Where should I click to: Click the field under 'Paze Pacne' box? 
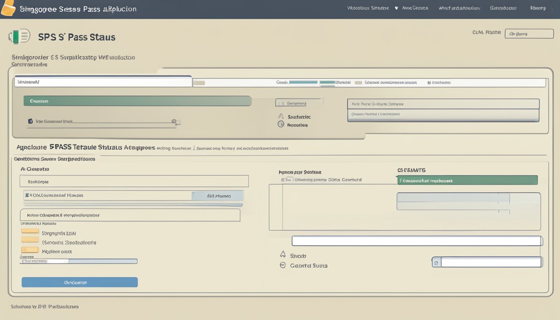[x=443, y=115]
